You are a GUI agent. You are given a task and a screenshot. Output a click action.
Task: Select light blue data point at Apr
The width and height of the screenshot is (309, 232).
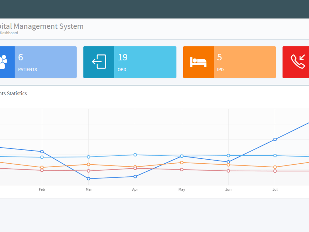(135, 155)
